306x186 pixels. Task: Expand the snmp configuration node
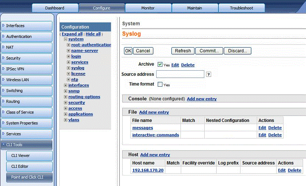point(65,91)
